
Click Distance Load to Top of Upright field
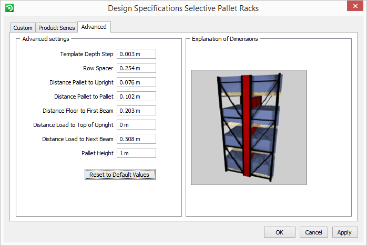coord(136,125)
